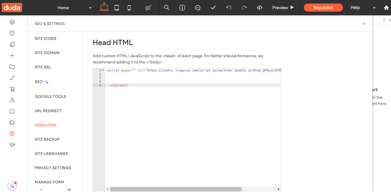Image resolution: width=391 pixels, height=192 pixels.
Task: Click the Preview button
Action: (x=283, y=8)
